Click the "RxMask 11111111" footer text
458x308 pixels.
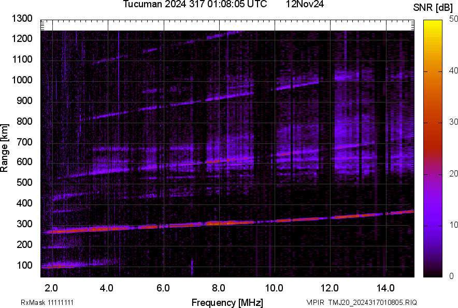[47, 302]
